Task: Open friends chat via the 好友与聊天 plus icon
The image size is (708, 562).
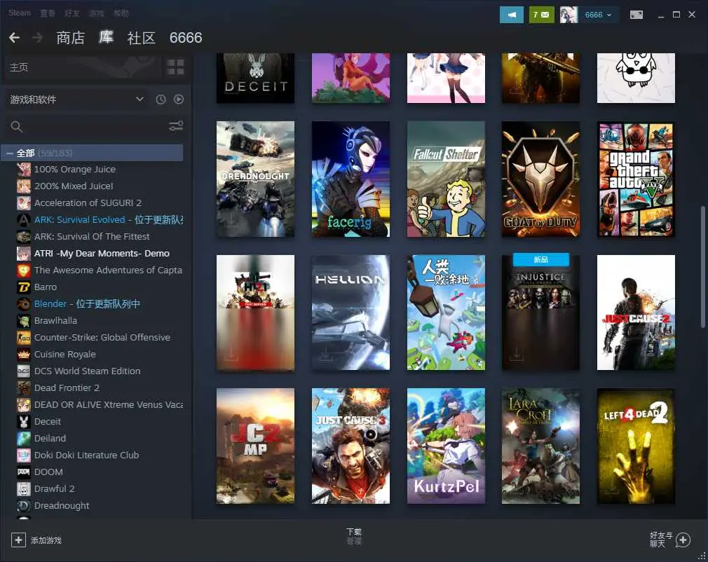Action: [x=683, y=540]
